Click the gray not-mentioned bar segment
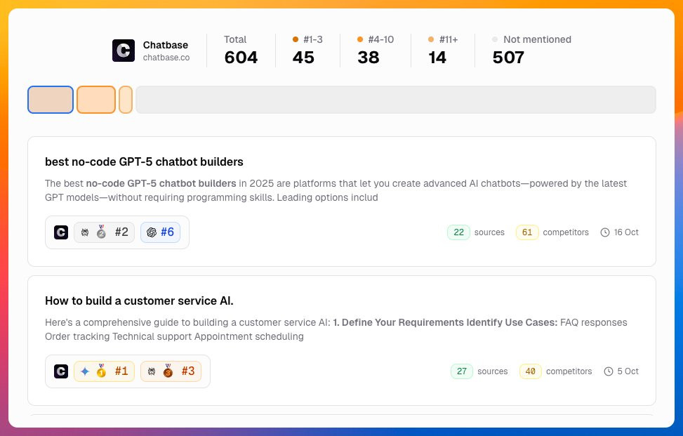Viewport: 683px width, 436px height. click(x=395, y=100)
